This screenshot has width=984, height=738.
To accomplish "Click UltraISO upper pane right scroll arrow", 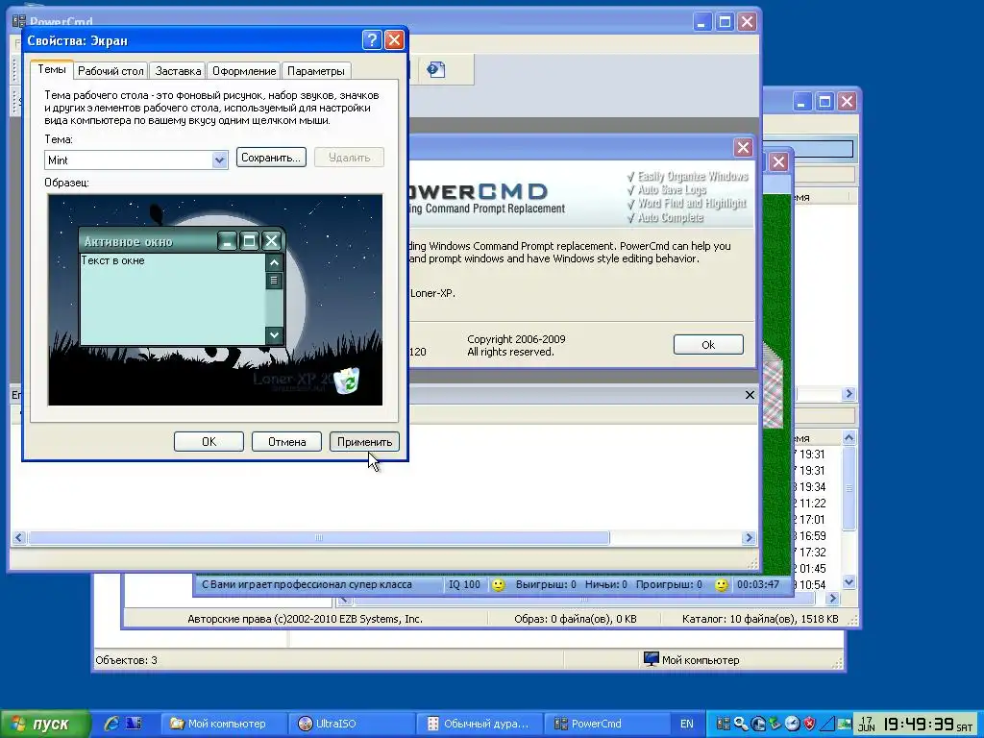I will click(x=849, y=393).
